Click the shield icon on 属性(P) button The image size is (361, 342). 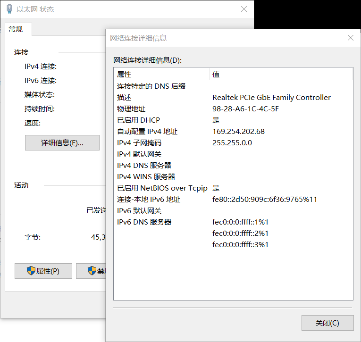[x=31, y=271]
